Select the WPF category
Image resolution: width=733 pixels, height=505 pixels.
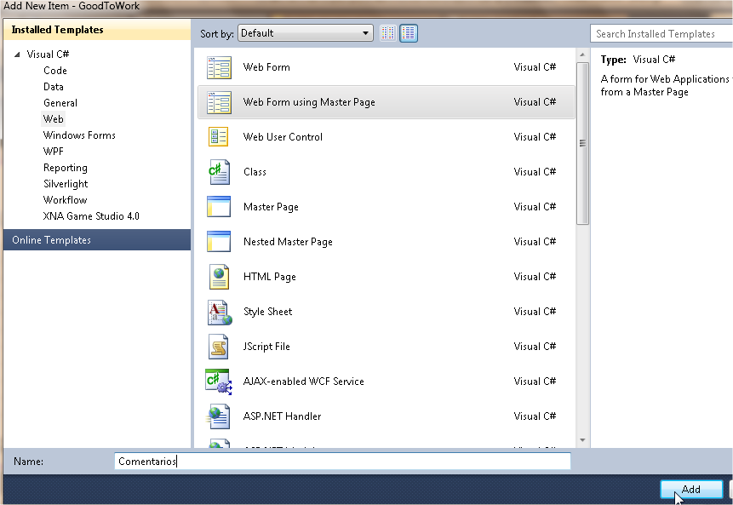point(54,152)
